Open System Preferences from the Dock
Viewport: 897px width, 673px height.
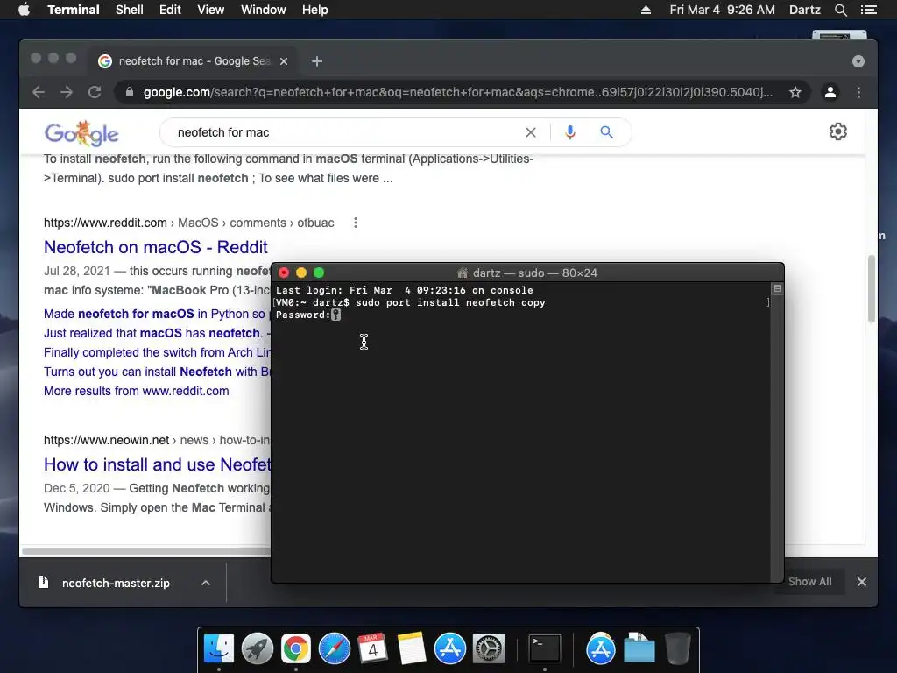(488, 649)
